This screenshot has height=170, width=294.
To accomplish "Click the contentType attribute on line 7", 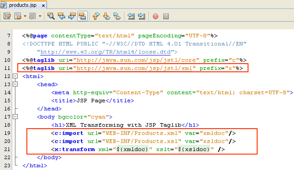I will tap(71, 35).
